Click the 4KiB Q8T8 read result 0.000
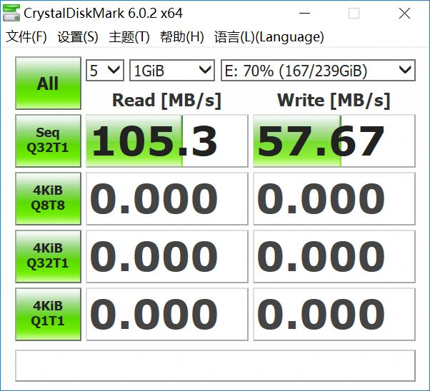Viewport: 430px width, 391px height. pyautogui.click(x=167, y=198)
